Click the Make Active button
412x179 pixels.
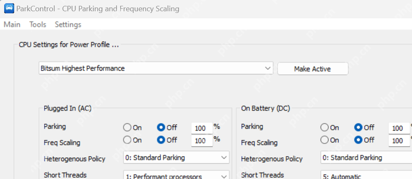point(313,69)
